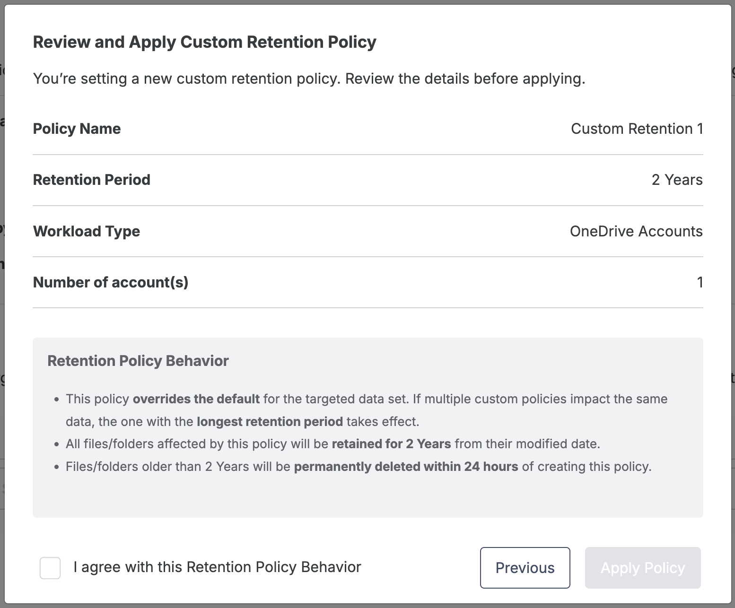Screen dimensions: 735x608
Task: Click the 'Custom Retention 1' policy name value
Action: tap(637, 129)
